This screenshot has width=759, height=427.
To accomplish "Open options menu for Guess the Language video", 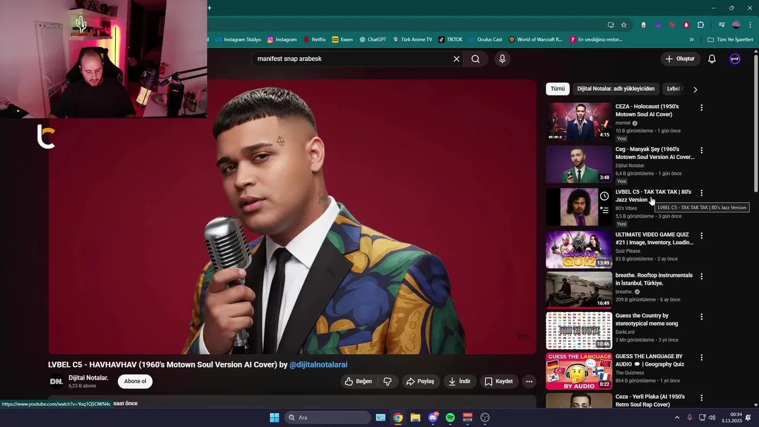I will [x=701, y=358].
